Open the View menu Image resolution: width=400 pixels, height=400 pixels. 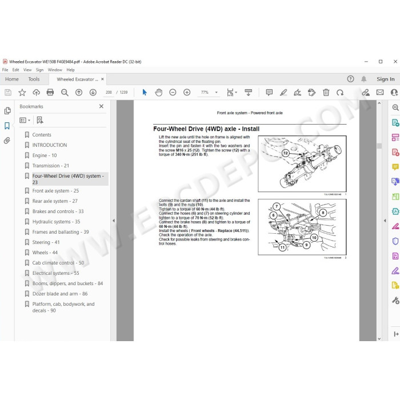pyautogui.click(x=27, y=70)
